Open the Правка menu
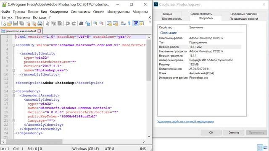This screenshot has width=269, height=151. coord(18,12)
